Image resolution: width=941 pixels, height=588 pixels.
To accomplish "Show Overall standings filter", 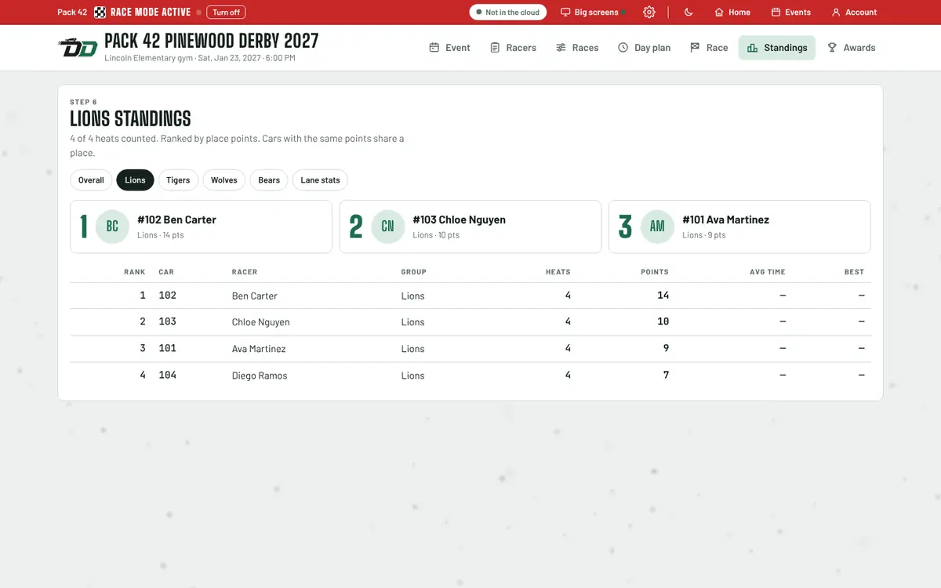I will click(x=91, y=180).
